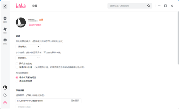Image resolution: width=179 pixels, height=109 pixels.
Task: Open the 首页 home sidebar icon
Action: [x=5, y=19]
